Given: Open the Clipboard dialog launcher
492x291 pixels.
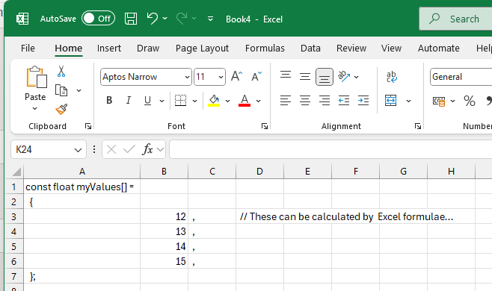Looking at the screenshot, I should click(x=88, y=126).
